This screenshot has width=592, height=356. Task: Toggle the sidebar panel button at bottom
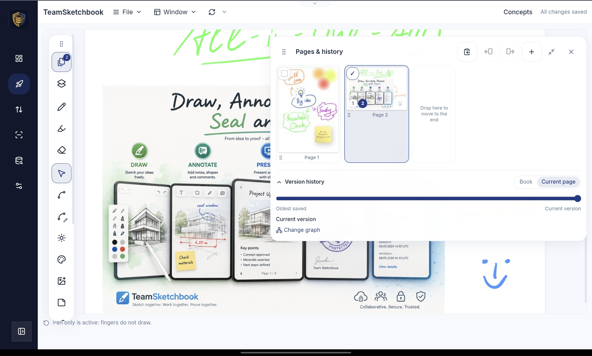pos(22,331)
